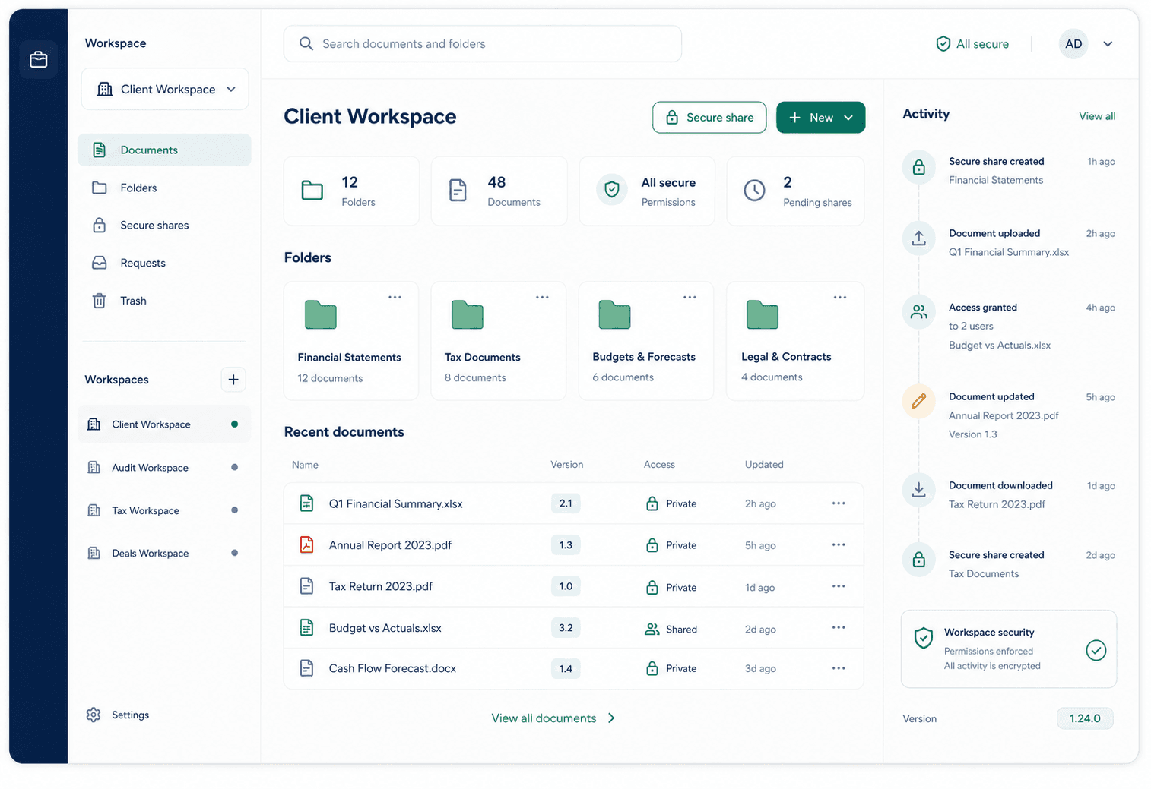Open the Tax Documents folder
This screenshot has height=789, width=1151.
499,341
